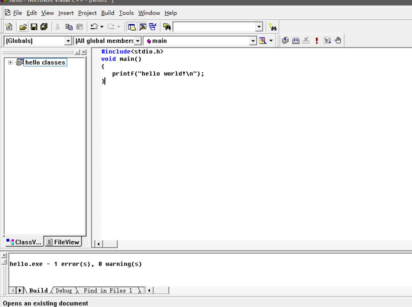Click the output tabs left scroll arrow

pos(13,290)
